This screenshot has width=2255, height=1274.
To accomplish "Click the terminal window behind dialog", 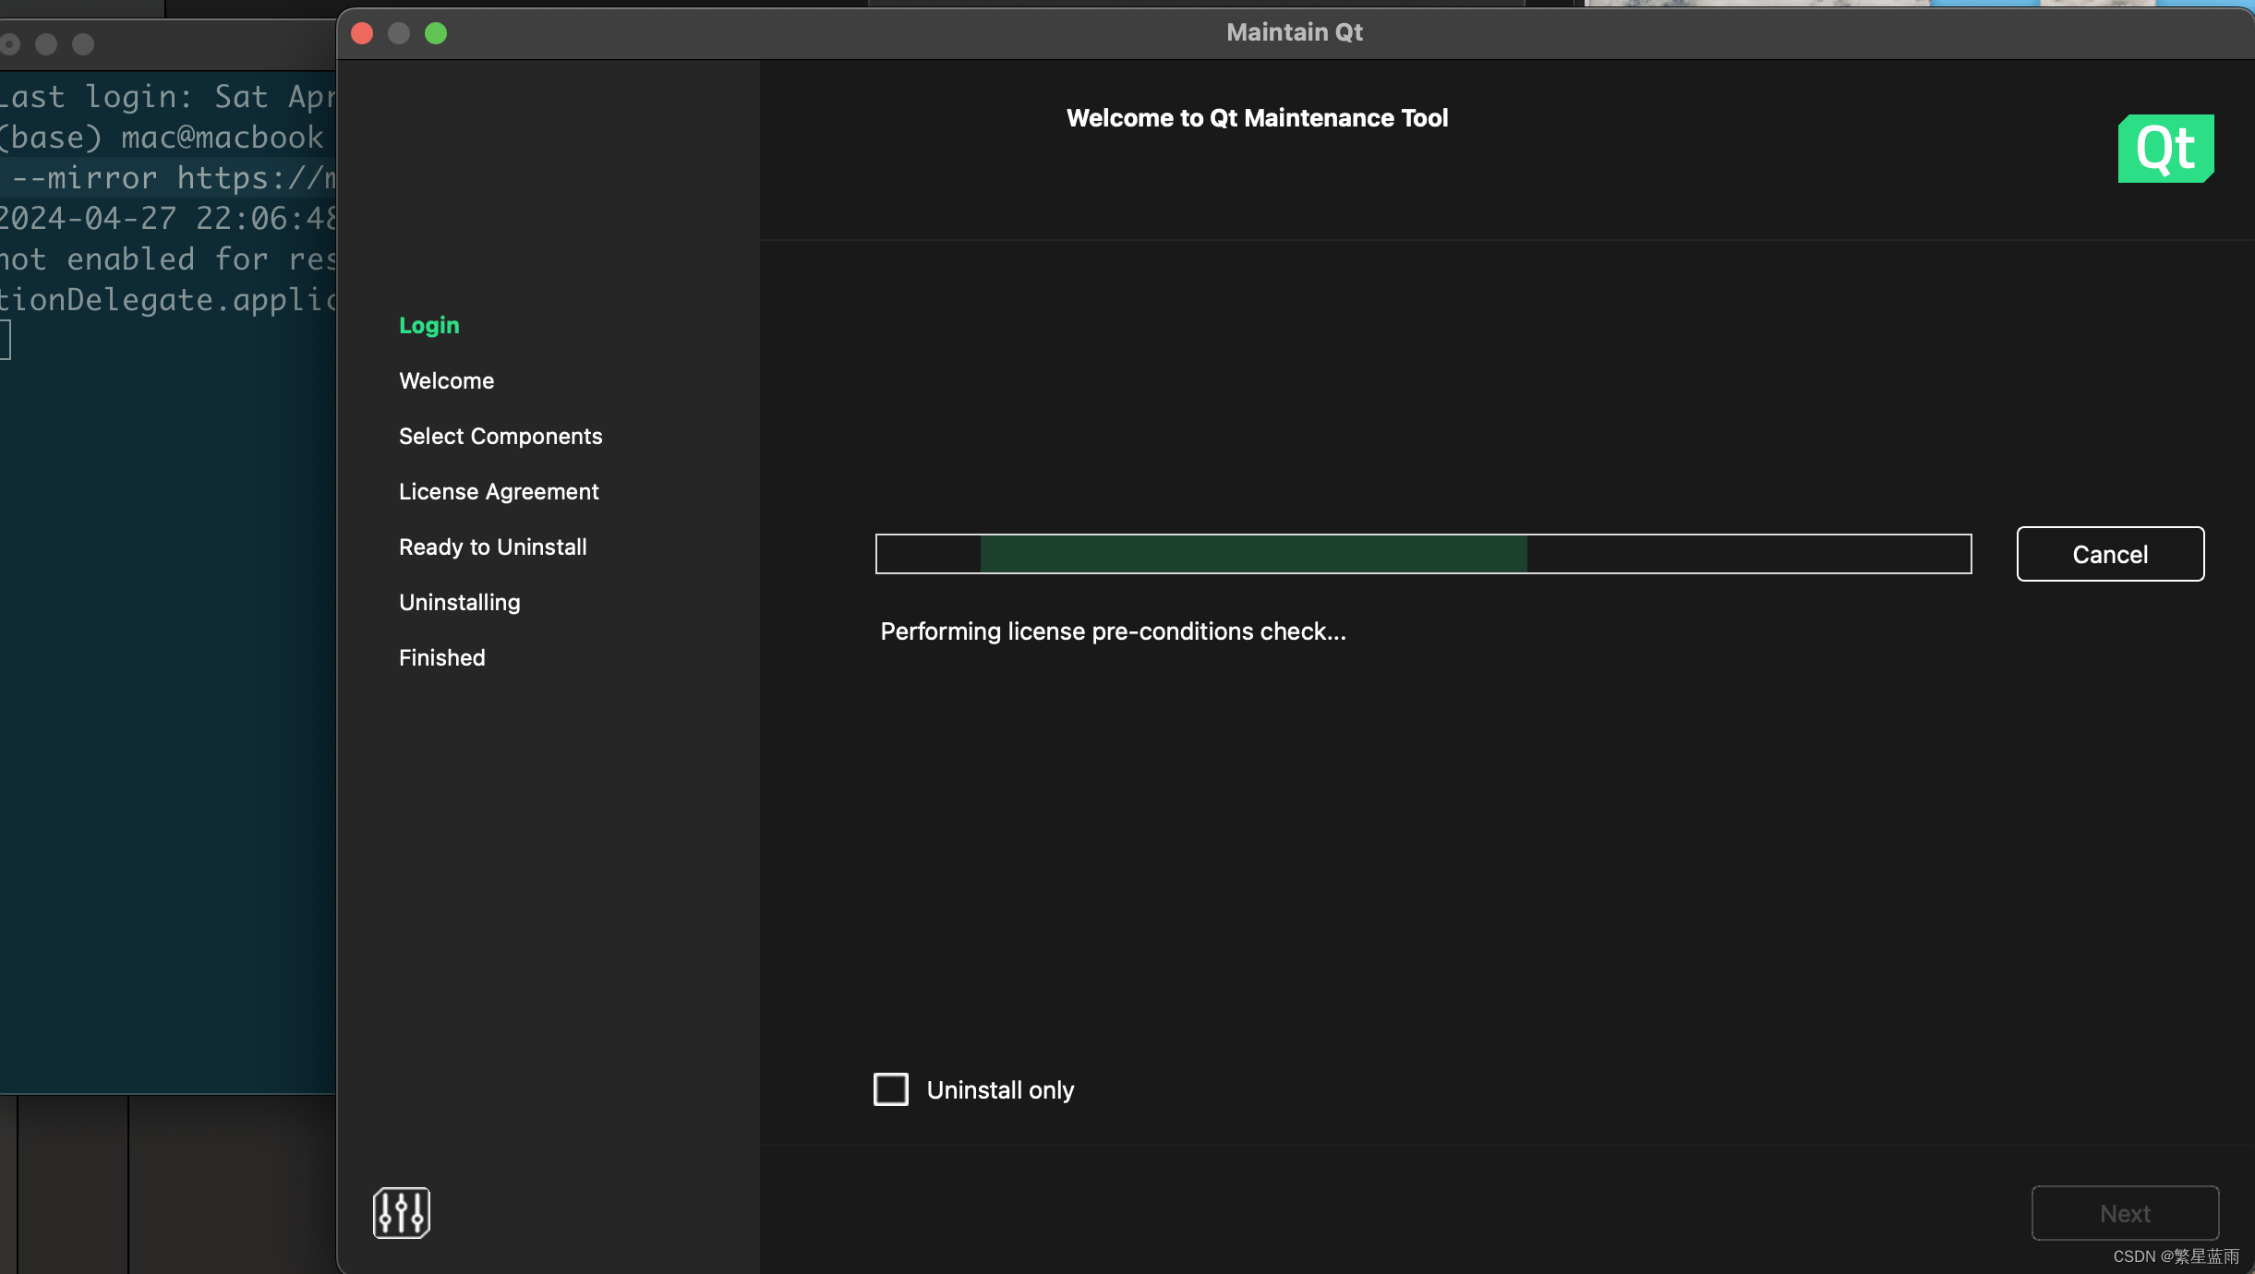I will [170, 619].
